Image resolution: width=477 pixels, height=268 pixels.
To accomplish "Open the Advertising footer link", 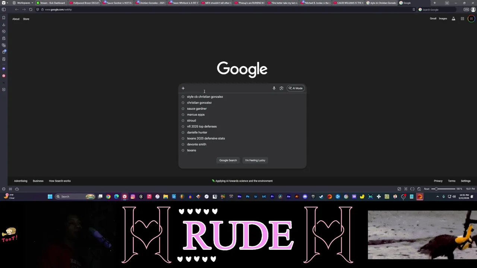I will [20, 181].
